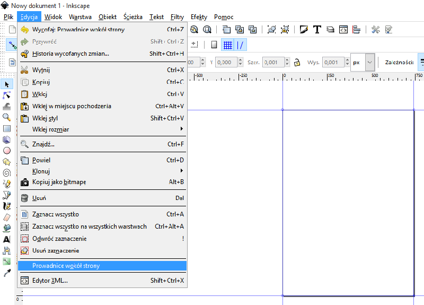Open Inkscape Preferences toolbar icon
This screenshot has height=305, width=424.
376,29
